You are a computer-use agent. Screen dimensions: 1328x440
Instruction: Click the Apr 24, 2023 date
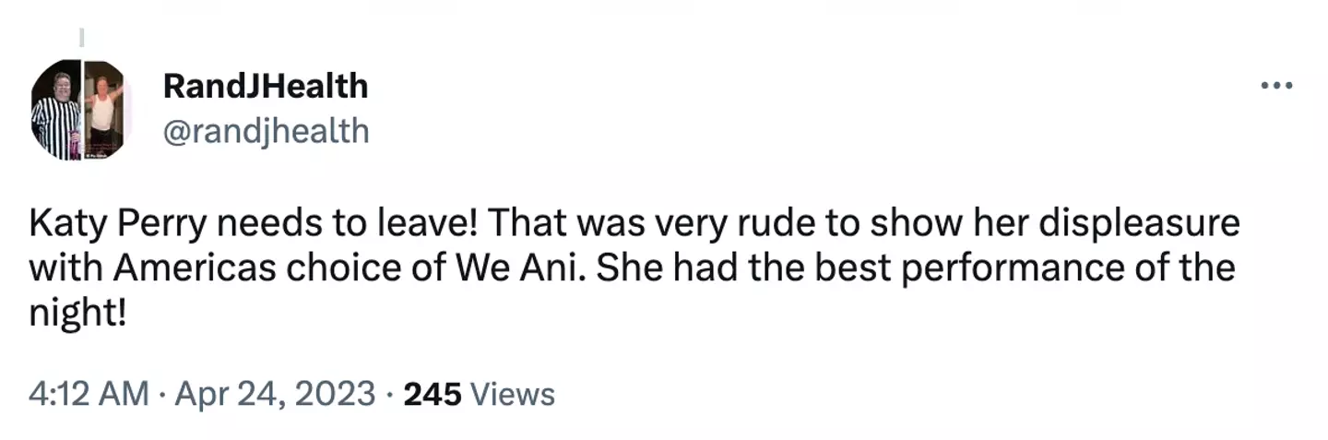tap(274, 394)
